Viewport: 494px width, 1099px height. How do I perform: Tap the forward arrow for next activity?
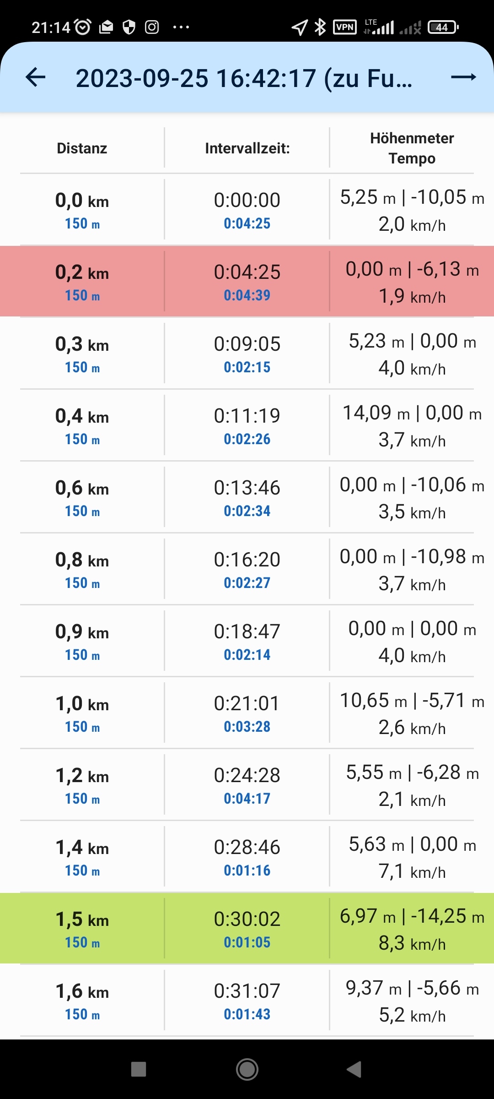point(463,77)
